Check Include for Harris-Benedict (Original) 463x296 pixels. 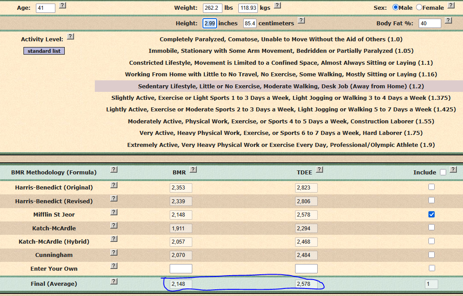(432, 187)
